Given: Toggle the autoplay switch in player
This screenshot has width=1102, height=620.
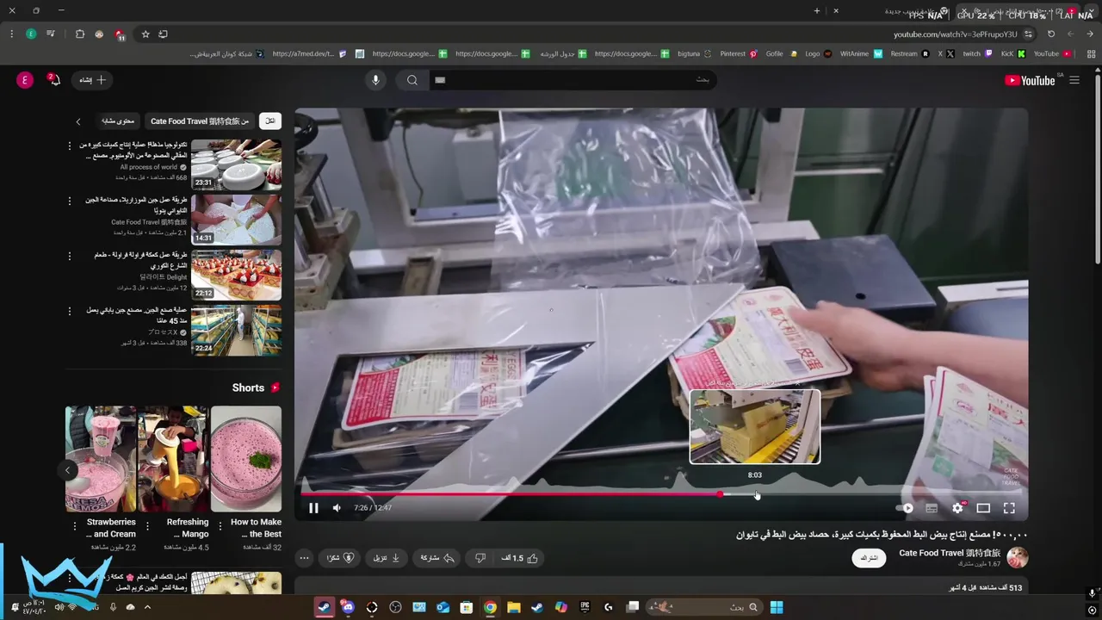Looking at the screenshot, I should tap(904, 508).
